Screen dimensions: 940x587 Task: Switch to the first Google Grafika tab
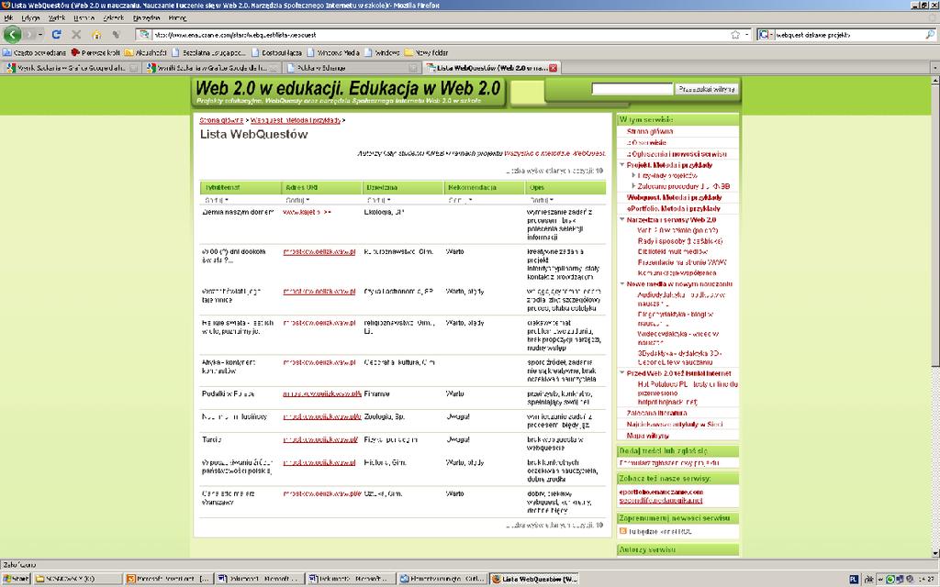[x=72, y=68]
